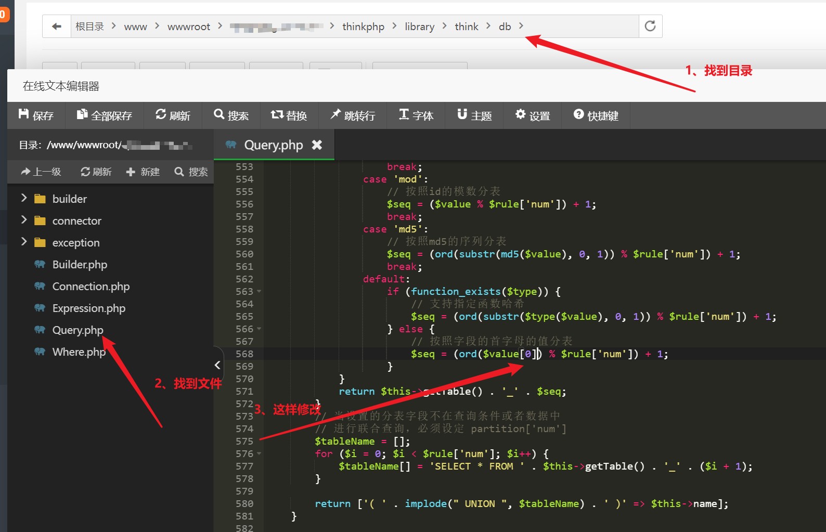Screen dimensions: 826x532
Task: Expand the builder folder
Action: [x=24, y=198]
